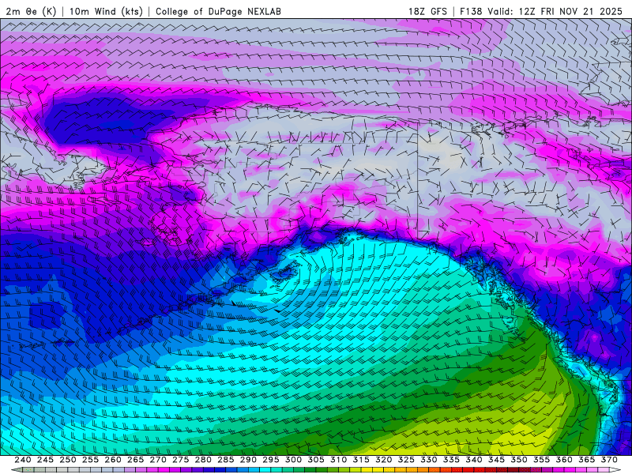Click the "College of DuPage NEXLAB" text
This screenshot has width=632, height=474.
(x=219, y=11)
